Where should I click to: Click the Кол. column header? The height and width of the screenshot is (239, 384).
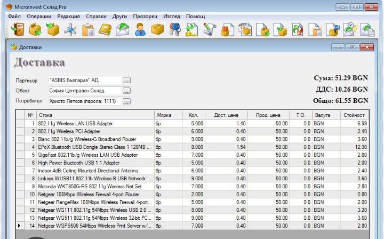194,115
